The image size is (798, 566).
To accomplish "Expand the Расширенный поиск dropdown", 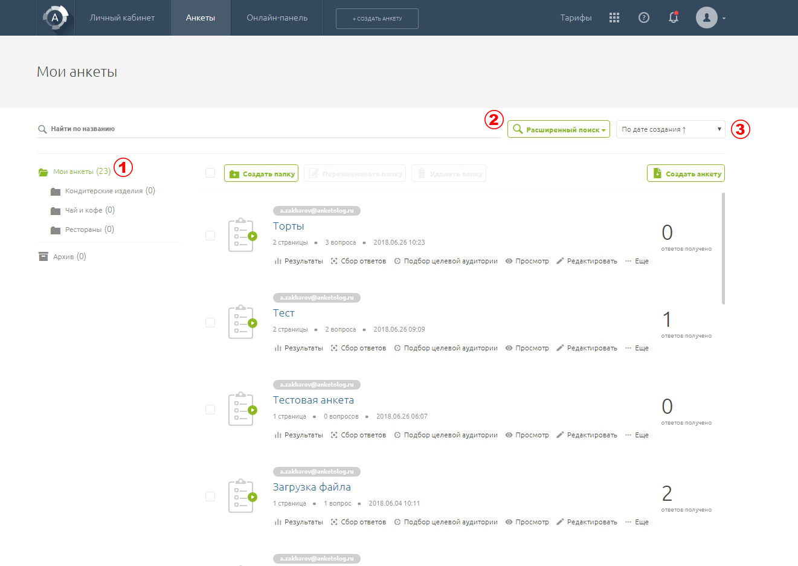I will point(559,129).
